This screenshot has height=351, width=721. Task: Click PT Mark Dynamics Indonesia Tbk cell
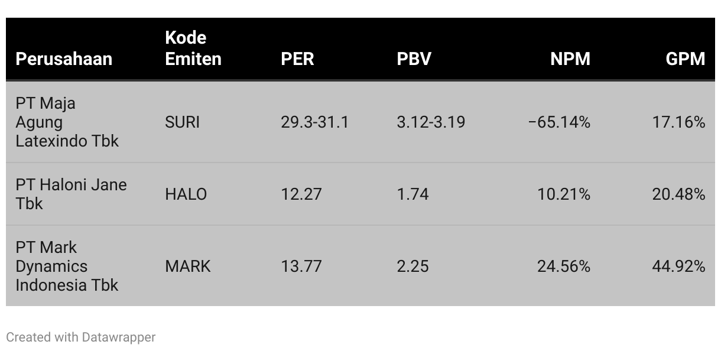tap(67, 266)
